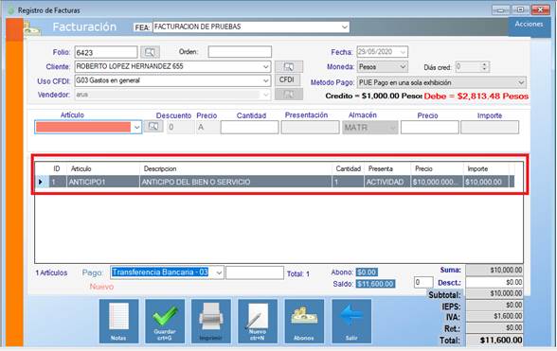Expand the FEA facturacion de pruebas dropdown
Viewport: 557px width, 351px height.
(344, 27)
